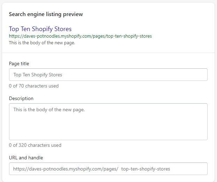Click the URL and handle label
217x182 pixels.
[26, 158]
